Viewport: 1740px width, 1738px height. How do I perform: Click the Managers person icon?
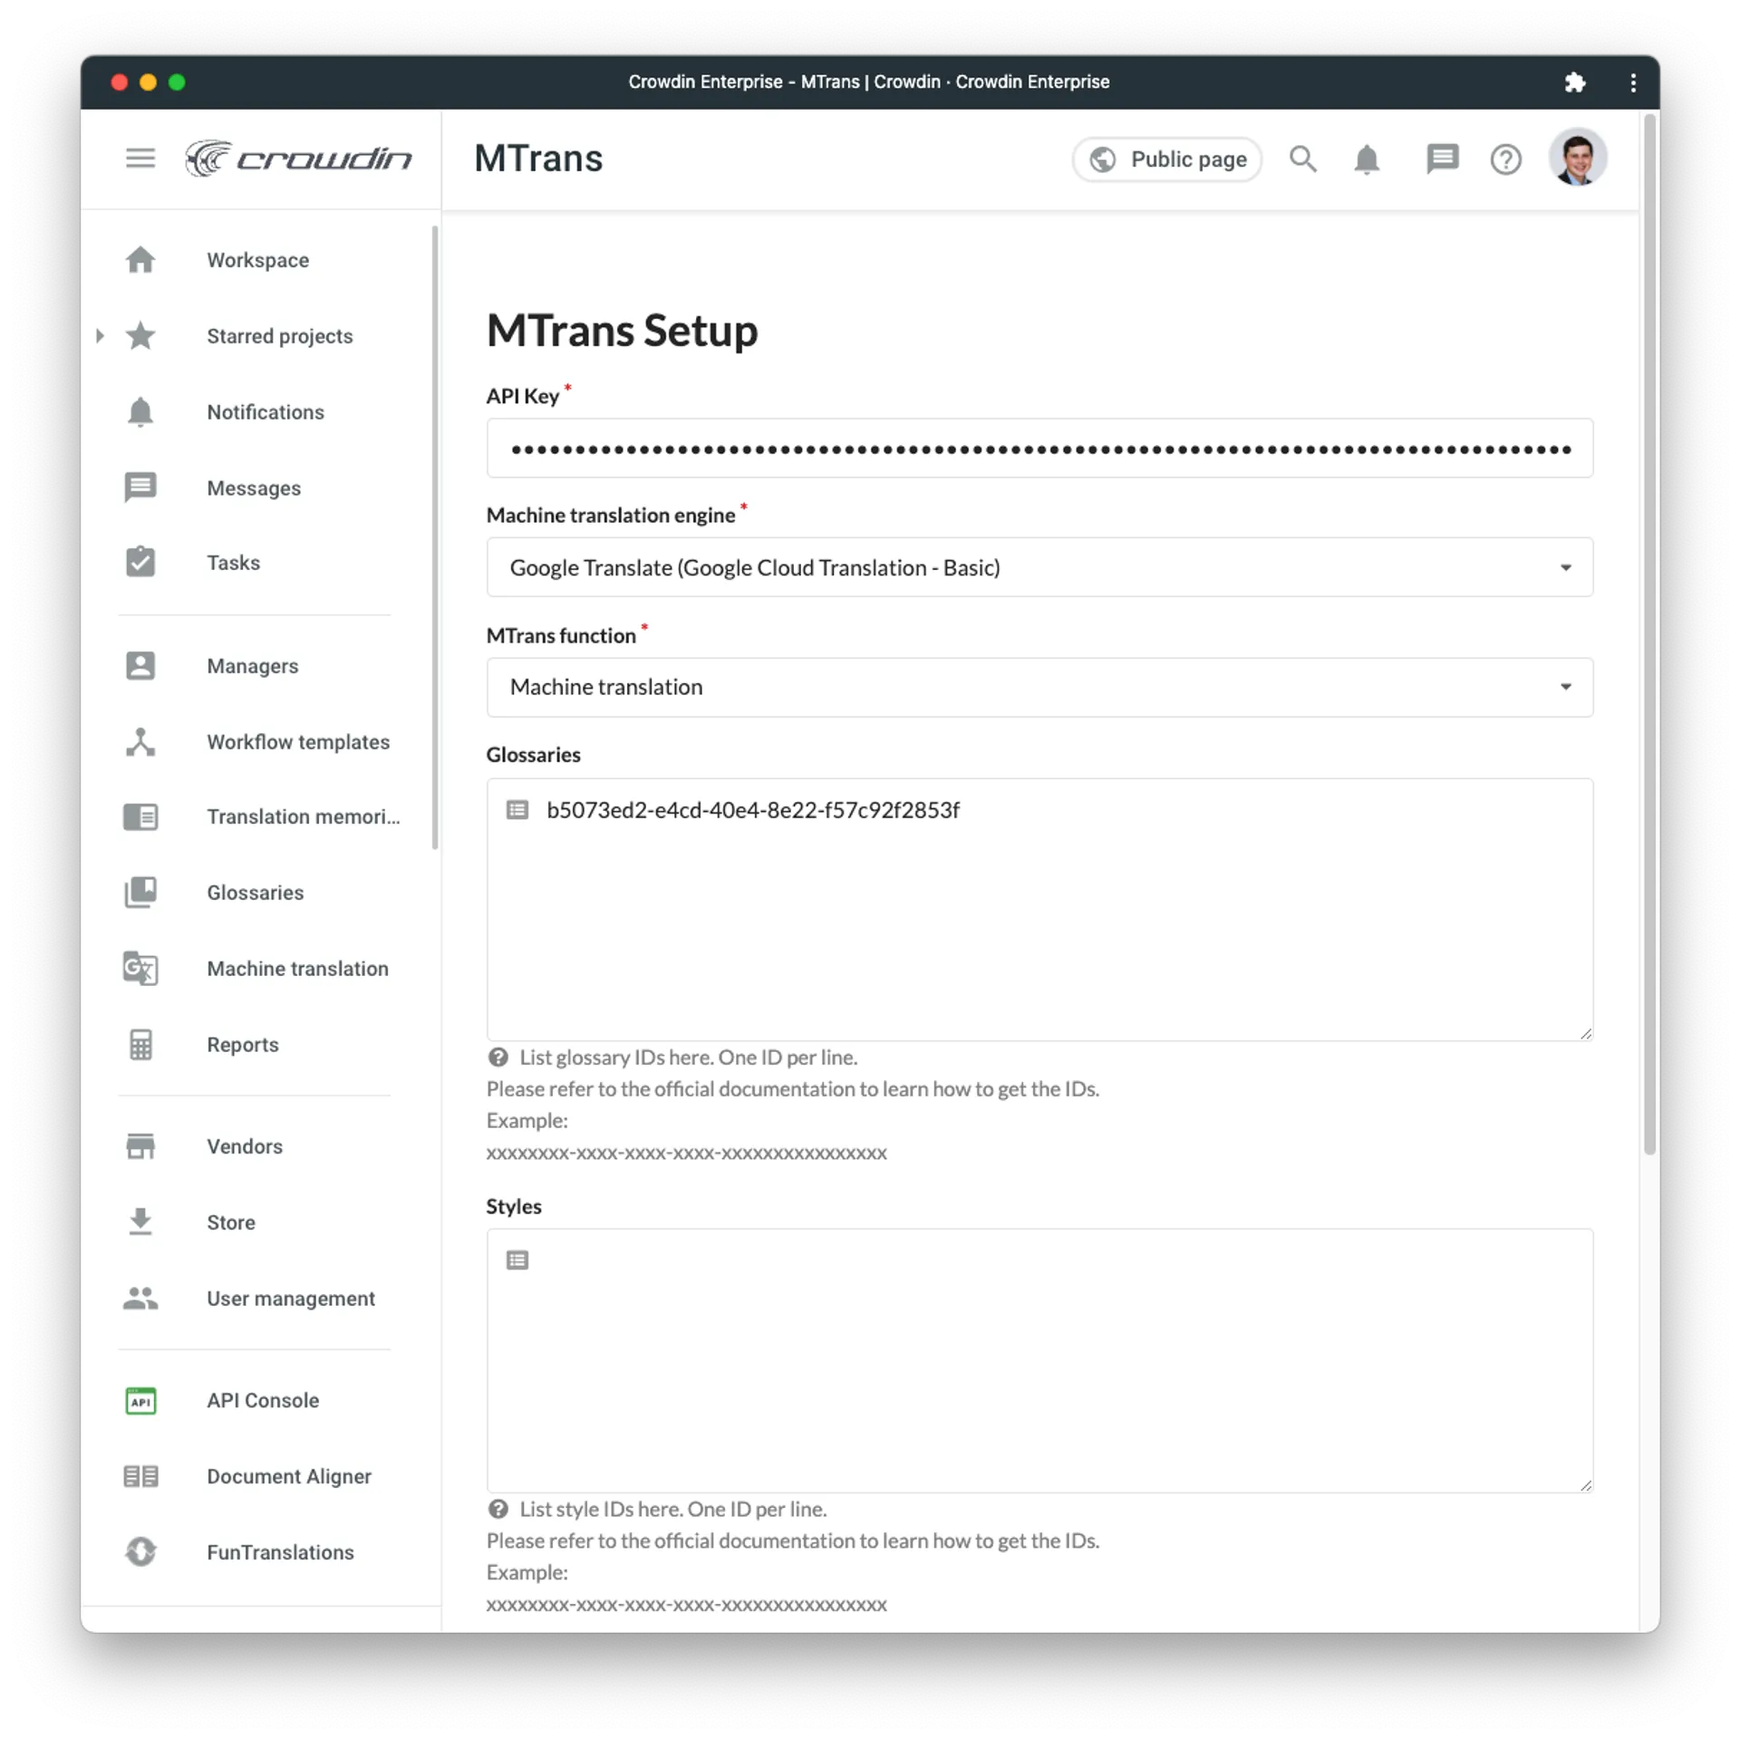tap(140, 666)
